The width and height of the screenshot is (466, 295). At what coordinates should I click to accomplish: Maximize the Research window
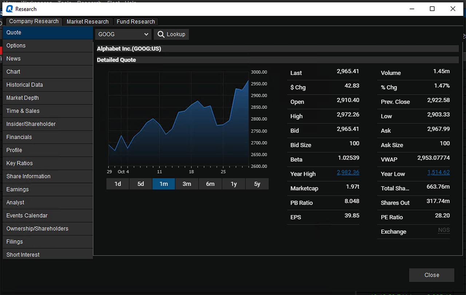point(432,9)
